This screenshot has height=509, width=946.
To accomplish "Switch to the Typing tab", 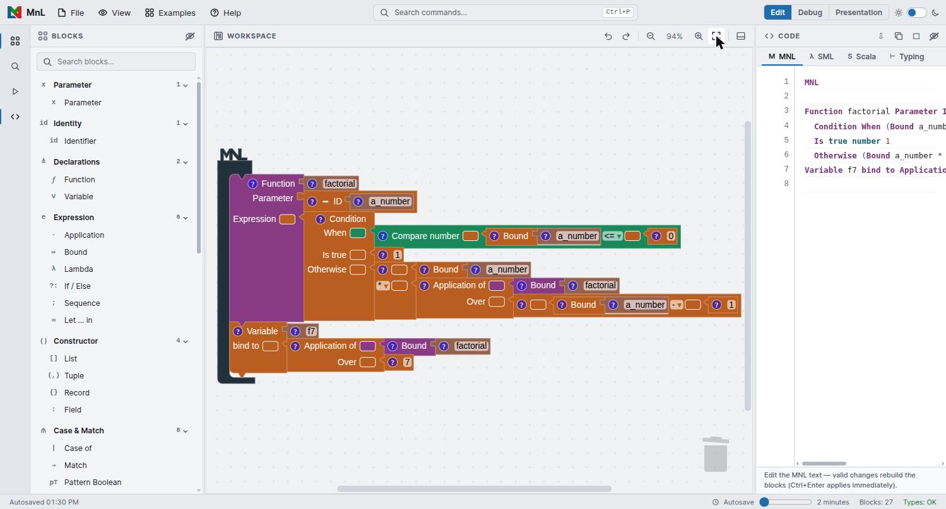I will point(907,57).
